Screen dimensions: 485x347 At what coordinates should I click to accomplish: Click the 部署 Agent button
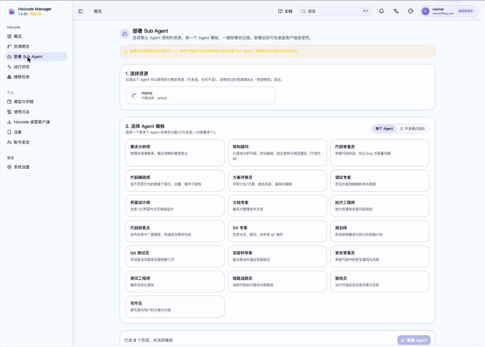point(414,340)
